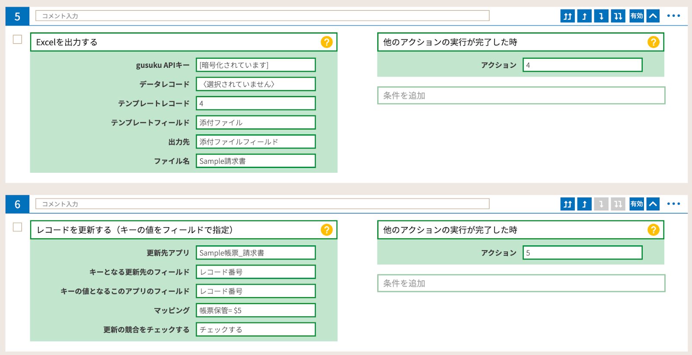This screenshot has width=692, height=355.
Task: Click 条件を追加 in row 6
Action: pyautogui.click(x=521, y=283)
